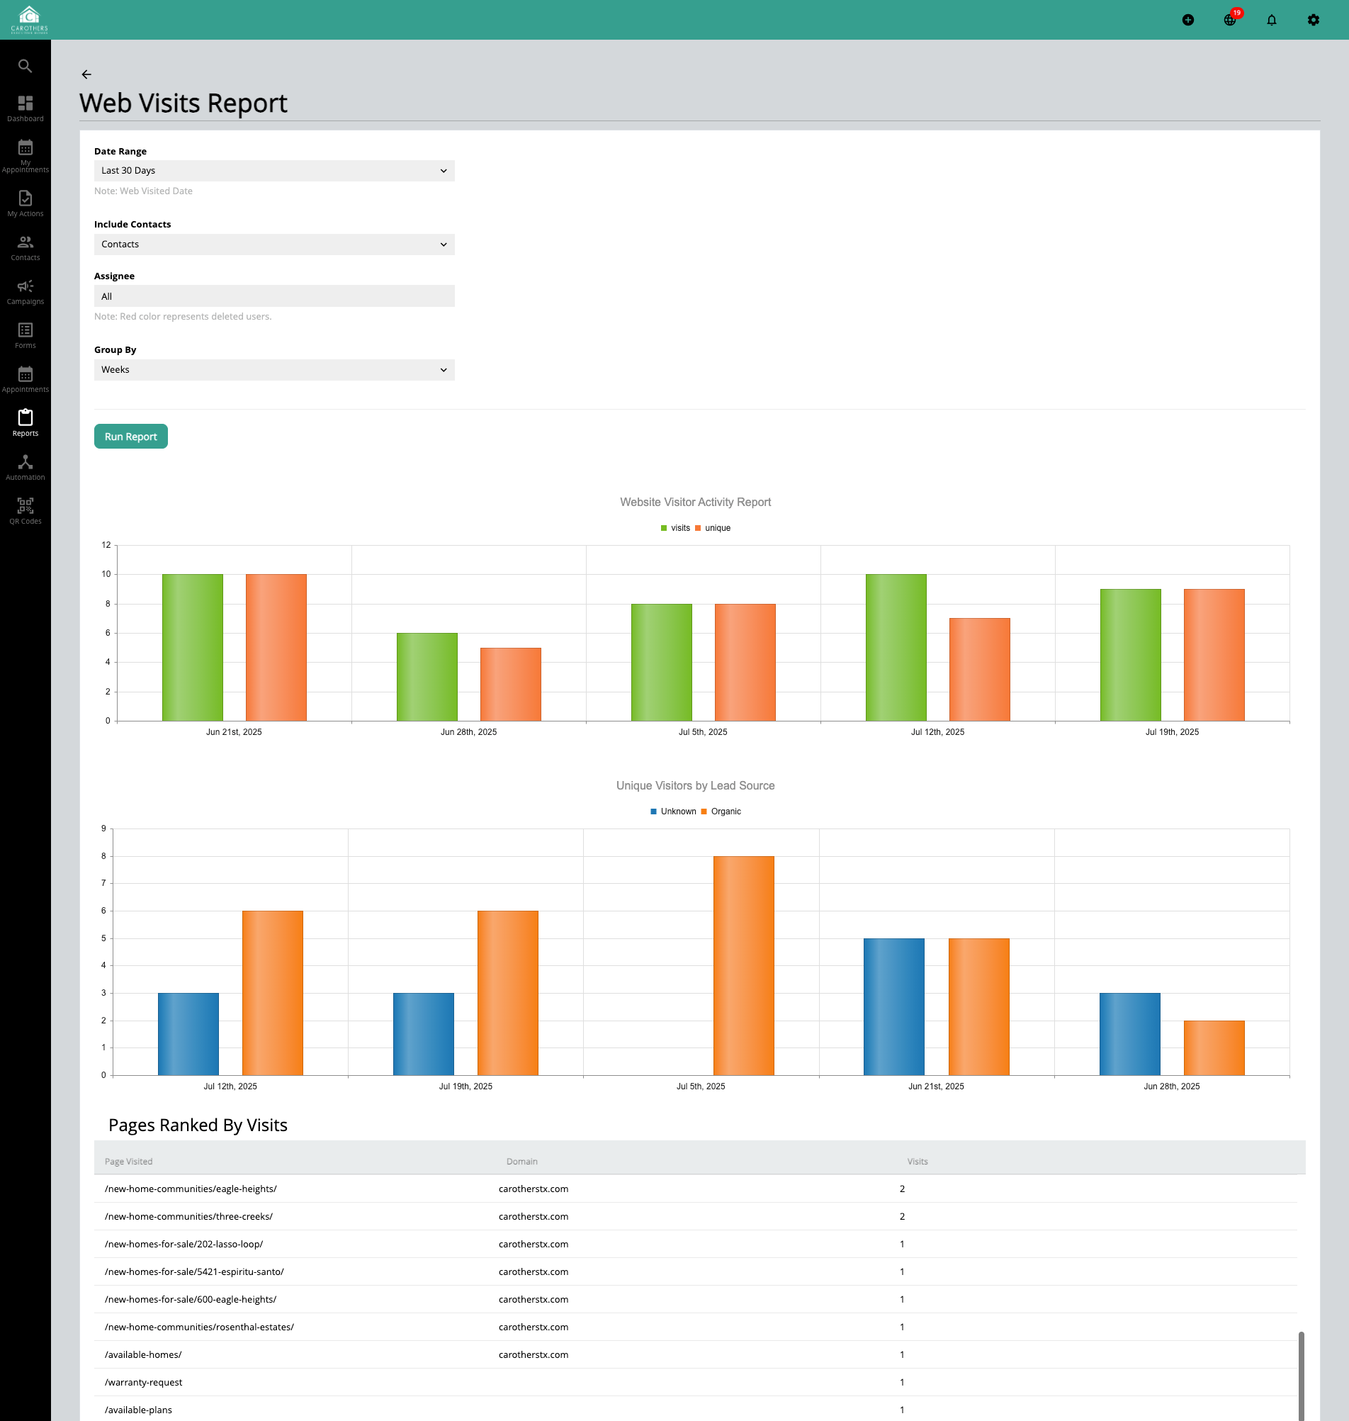Open QR Codes in sidebar

26,510
